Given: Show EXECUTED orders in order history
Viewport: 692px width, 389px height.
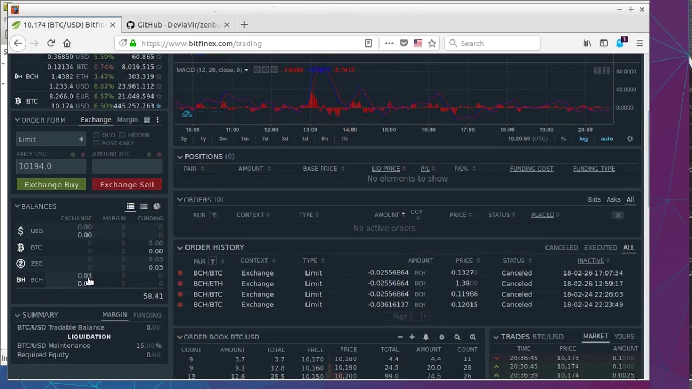Looking at the screenshot, I should (x=601, y=247).
